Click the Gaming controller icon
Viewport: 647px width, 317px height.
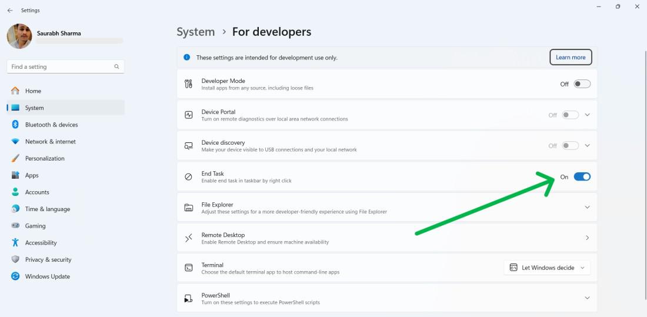click(15, 226)
